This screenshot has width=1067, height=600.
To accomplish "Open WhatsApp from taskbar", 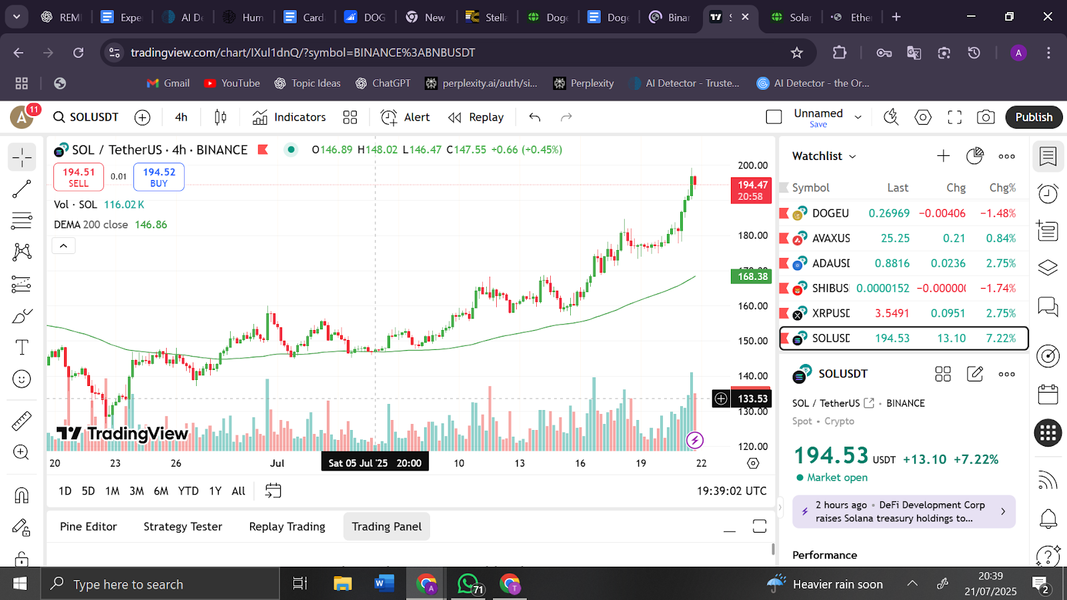I will click(469, 585).
